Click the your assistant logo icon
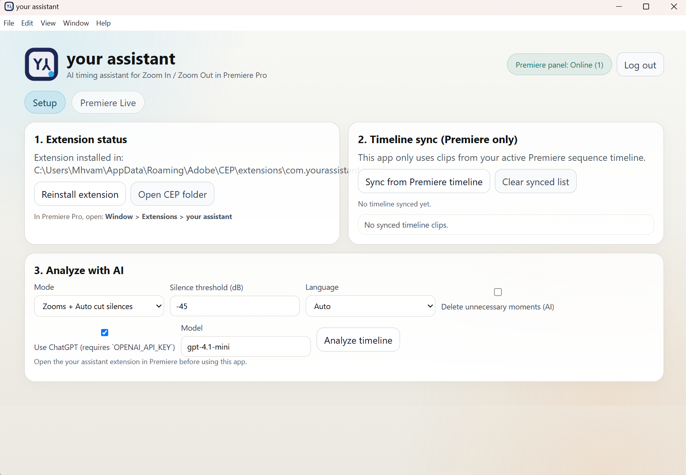This screenshot has width=686, height=475. tap(41, 64)
